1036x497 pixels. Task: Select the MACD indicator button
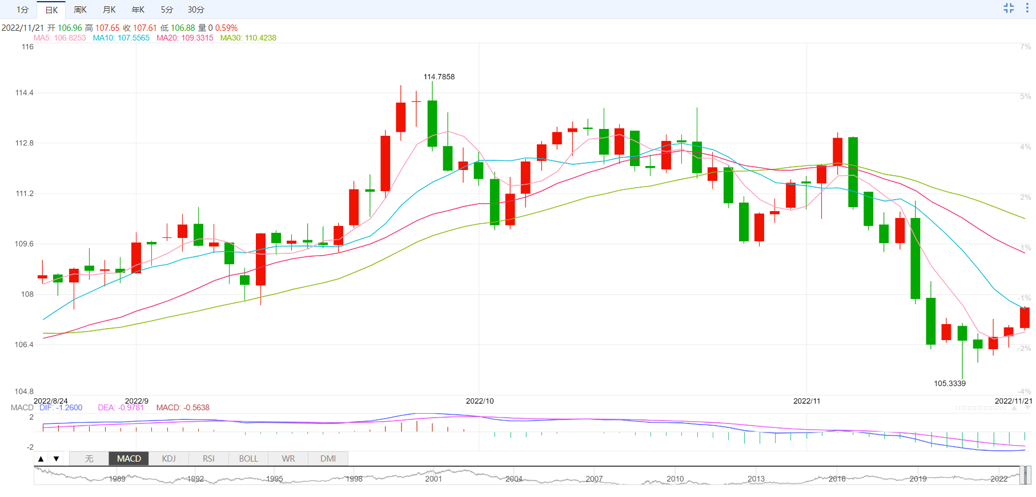(x=129, y=459)
